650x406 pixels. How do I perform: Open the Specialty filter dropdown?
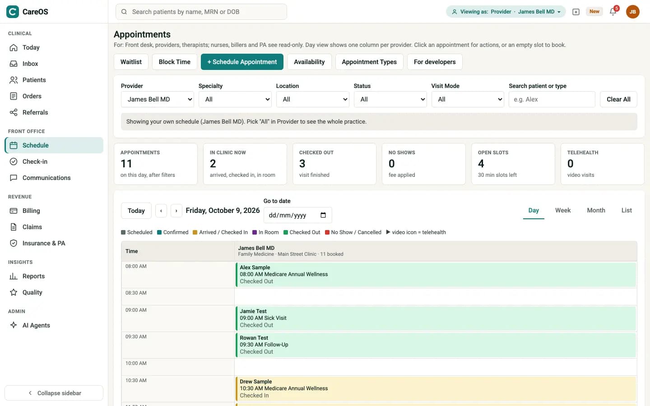pos(235,99)
